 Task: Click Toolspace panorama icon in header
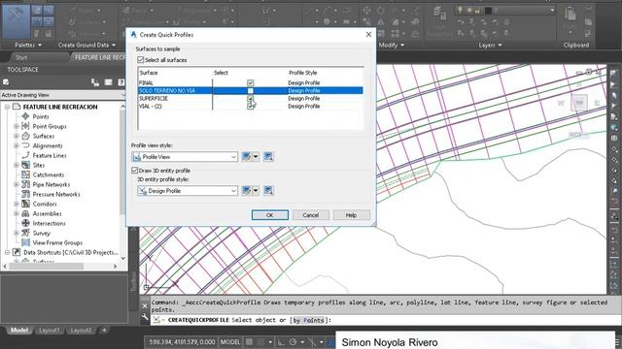(x=108, y=82)
